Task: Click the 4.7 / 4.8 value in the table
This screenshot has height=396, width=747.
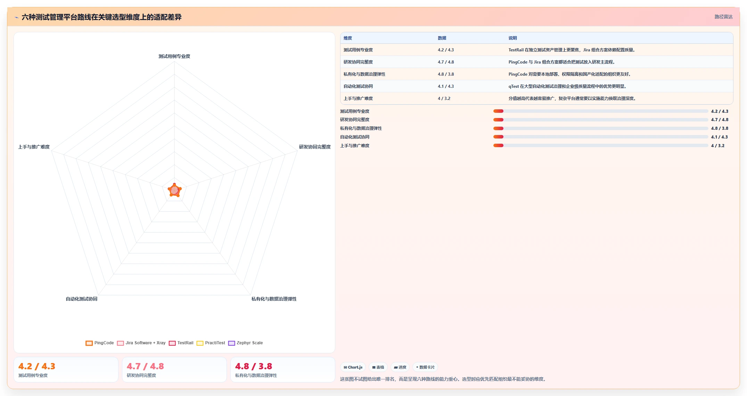Action: click(x=446, y=62)
